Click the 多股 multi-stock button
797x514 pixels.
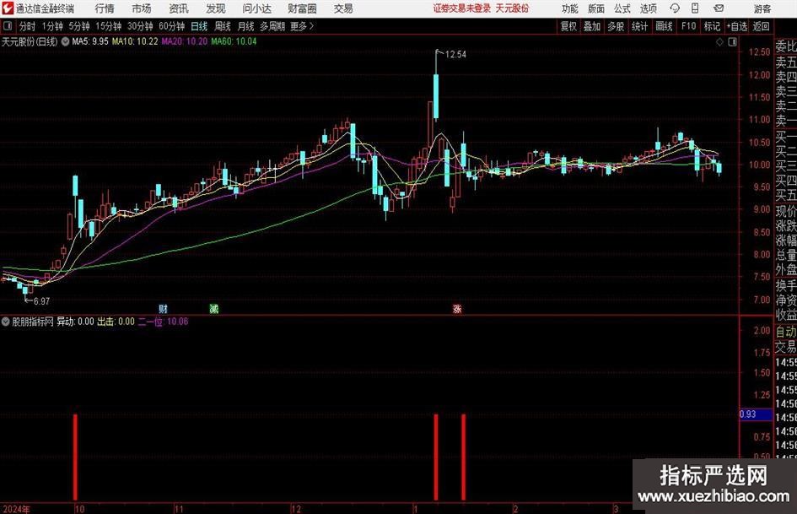coord(616,26)
